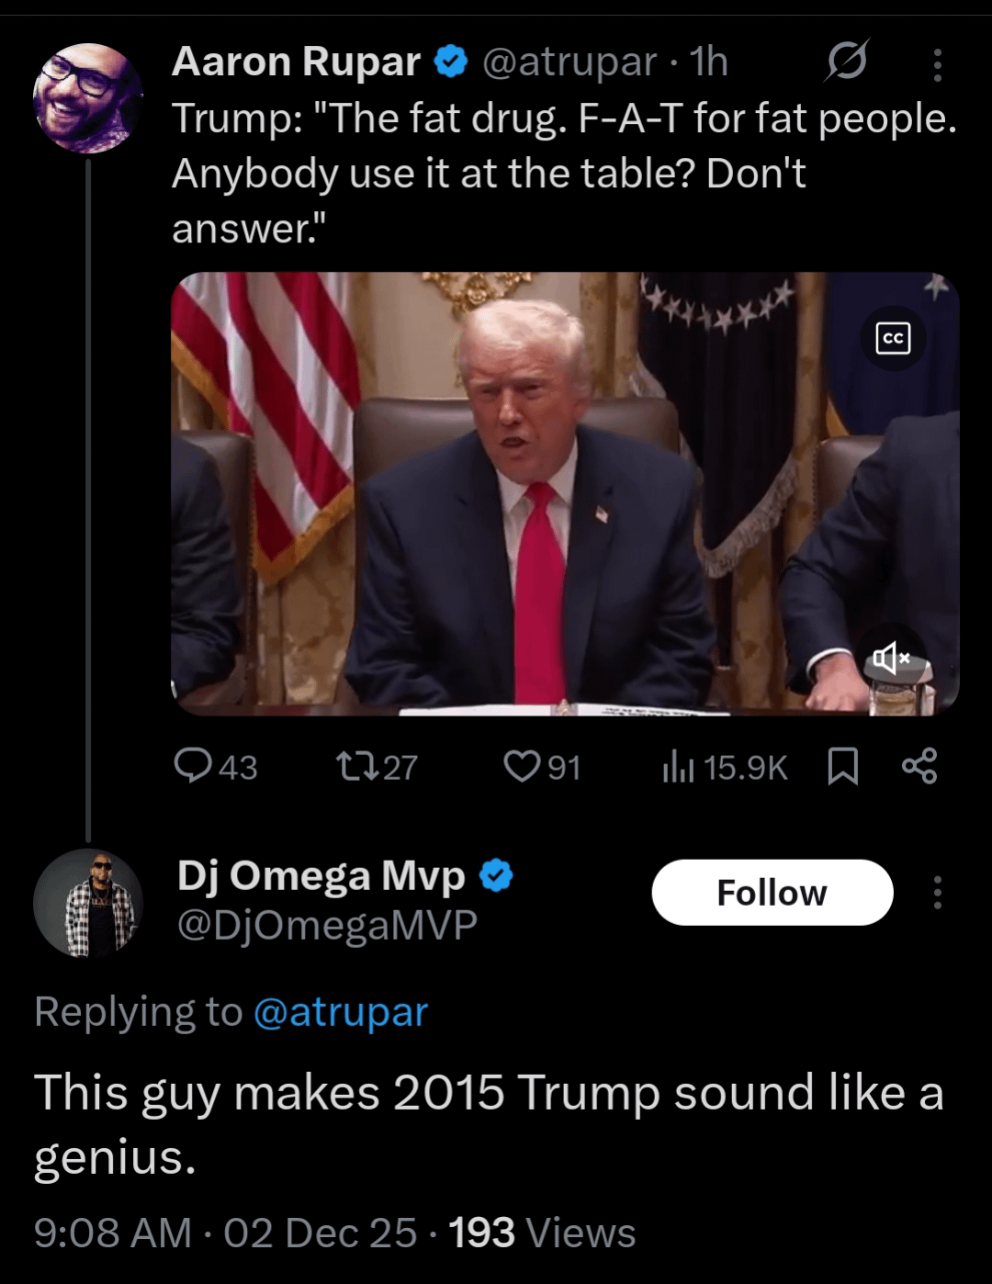Click Aaron Rupar's profile avatar
Viewport: 992px width, 1284px height.
(87, 98)
